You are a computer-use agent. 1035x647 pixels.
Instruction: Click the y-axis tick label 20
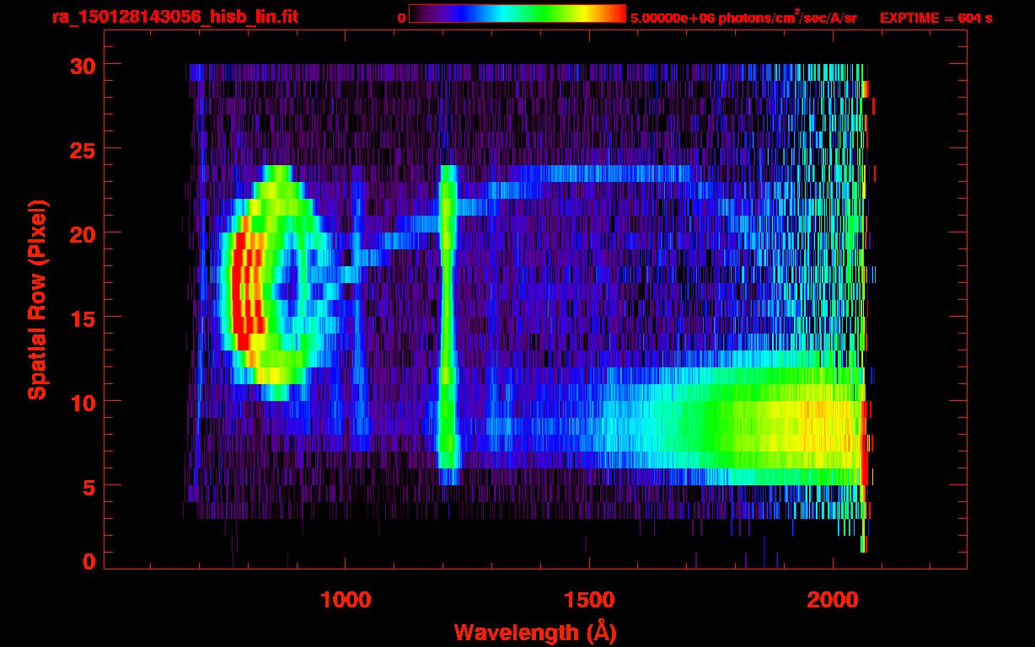82,233
